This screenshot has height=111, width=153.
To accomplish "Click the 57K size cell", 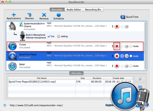I will pyautogui.click(x=78, y=82).
